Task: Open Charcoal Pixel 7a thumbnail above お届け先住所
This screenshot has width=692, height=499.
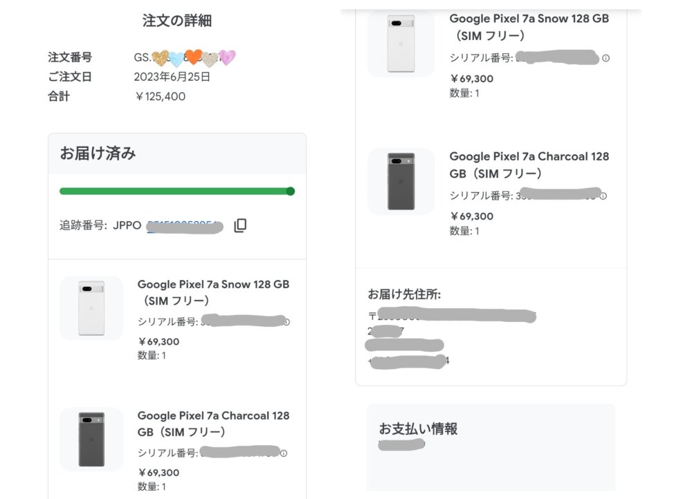Action: click(x=401, y=181)
